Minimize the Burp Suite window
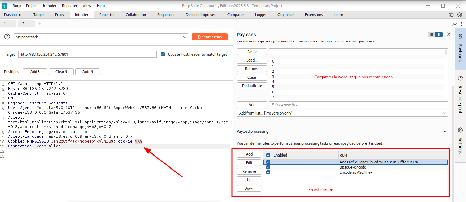 [428, 6]
